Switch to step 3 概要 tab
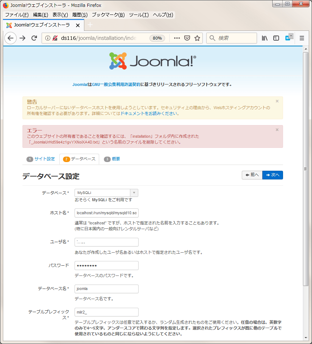312x344 pixels. [x=112, y=159]
